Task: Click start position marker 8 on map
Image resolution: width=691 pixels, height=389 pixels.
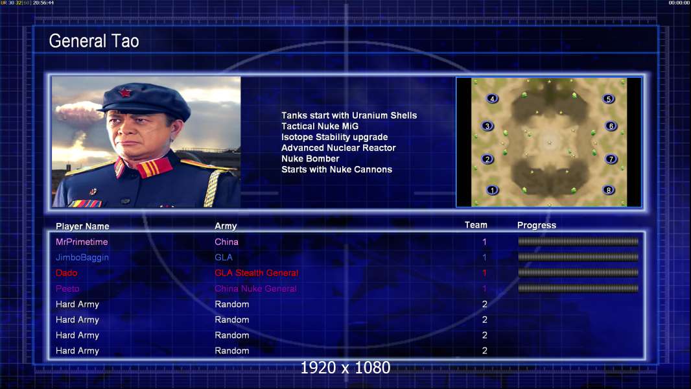Action: pos(608,190)
